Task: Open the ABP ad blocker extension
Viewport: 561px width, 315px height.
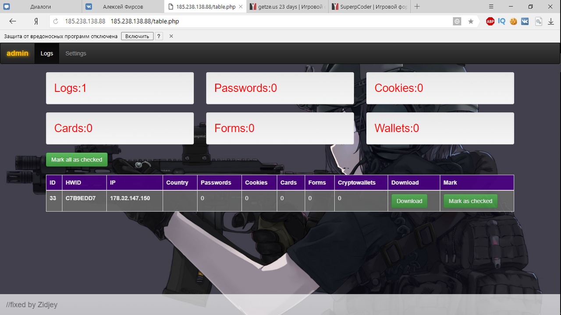Action: tap(490, 21)
